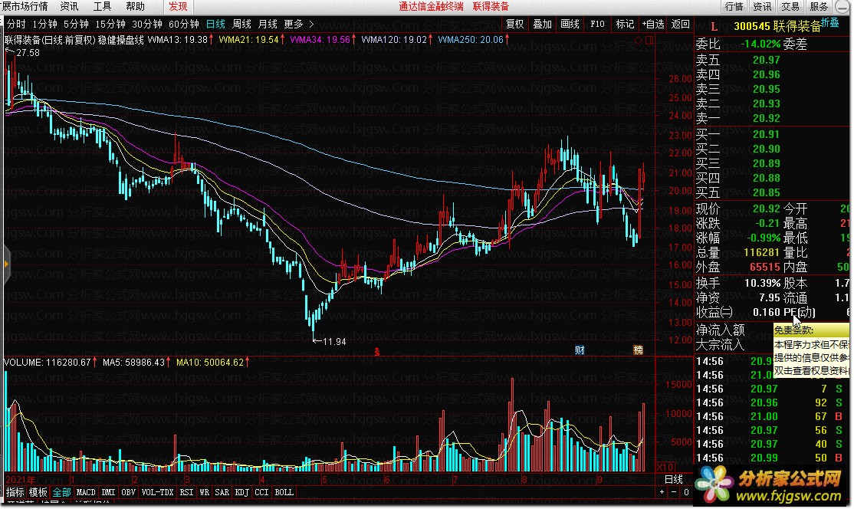Open the 指标 indicator tab
Image resolution: width=854 pixels, height=509 pixels.
click(15, 492)
